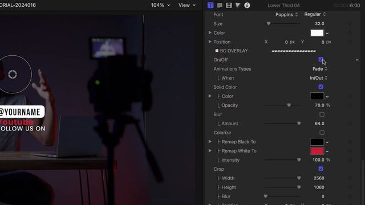The image size is (365, 205).
Task: Expand the Position disclosure triangle
Action: pos(210,42)
